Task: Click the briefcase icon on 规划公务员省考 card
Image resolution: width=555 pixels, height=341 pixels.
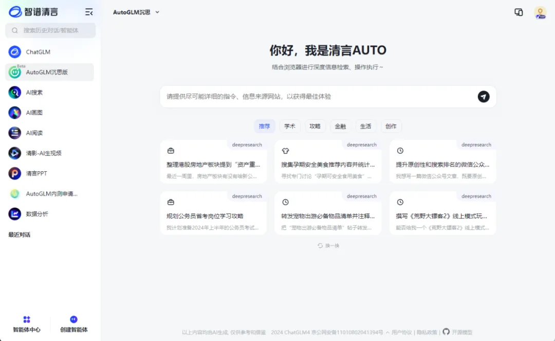Action: 171,202
